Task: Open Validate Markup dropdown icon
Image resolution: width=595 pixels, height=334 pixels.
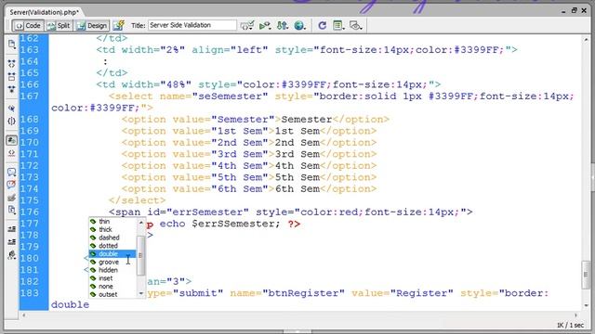Action: pos(265,26)
